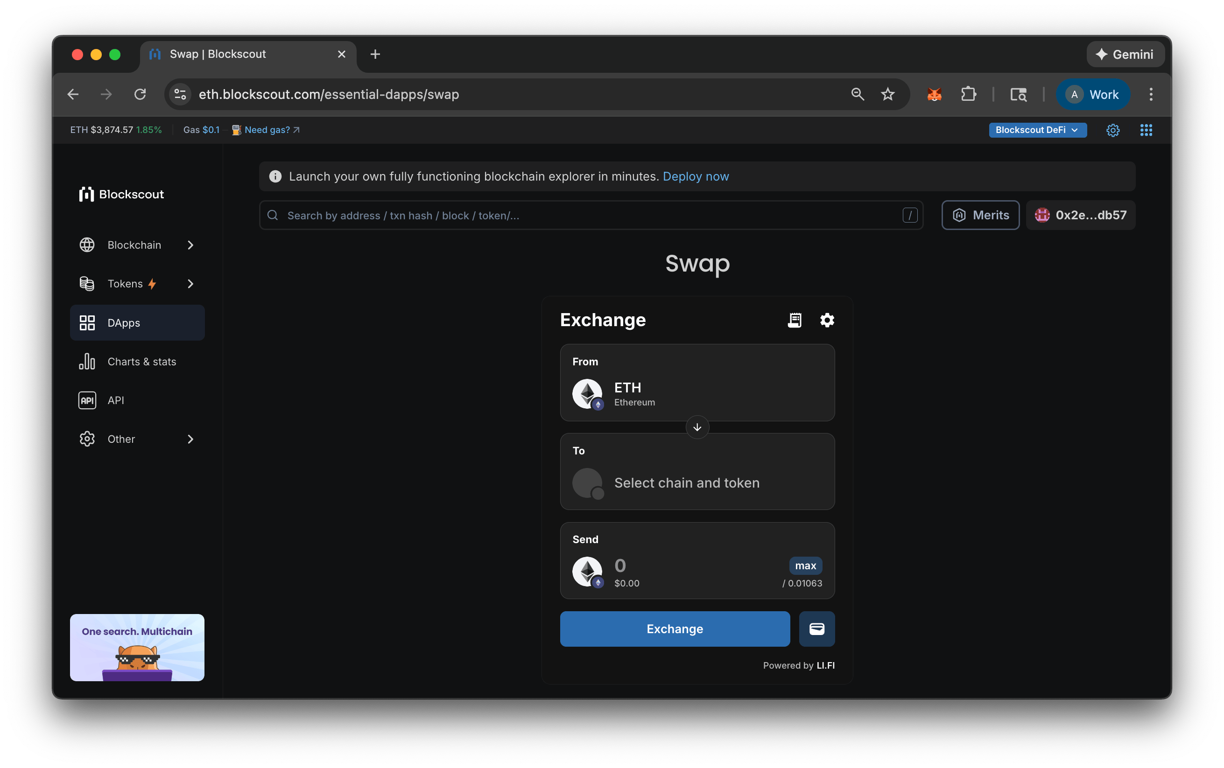This screenshot has height=768, width=1224.
Task: Click the Send amount input field
Action: 697,566
